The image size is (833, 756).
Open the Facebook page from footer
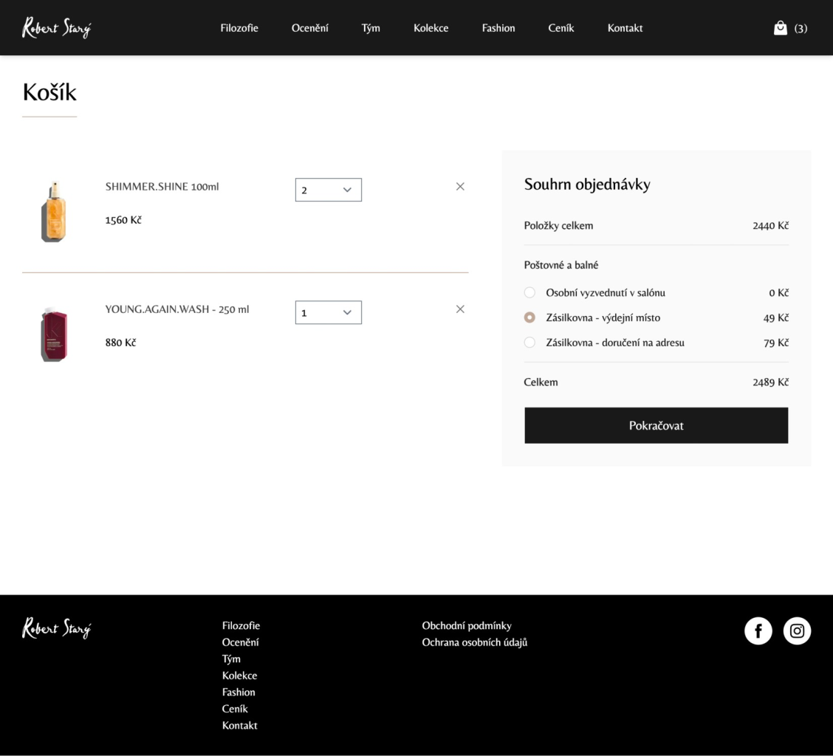(758, 631)
